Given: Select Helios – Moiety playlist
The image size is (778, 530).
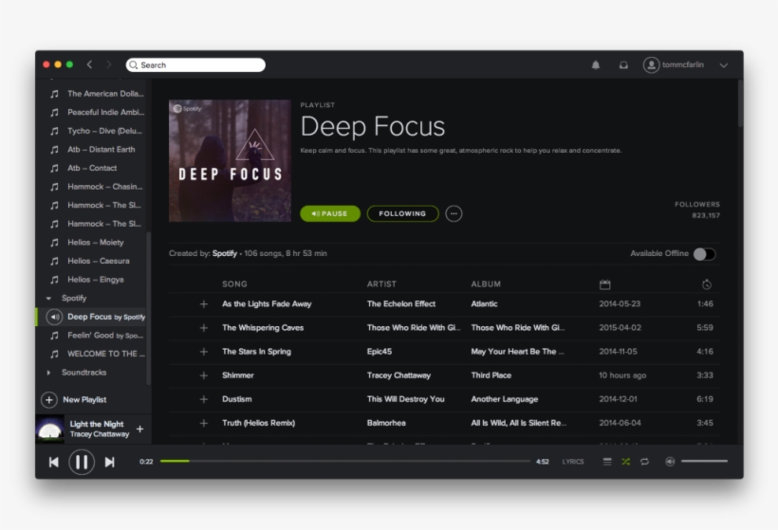Looking at the screenshot, I should click(97, 243).
